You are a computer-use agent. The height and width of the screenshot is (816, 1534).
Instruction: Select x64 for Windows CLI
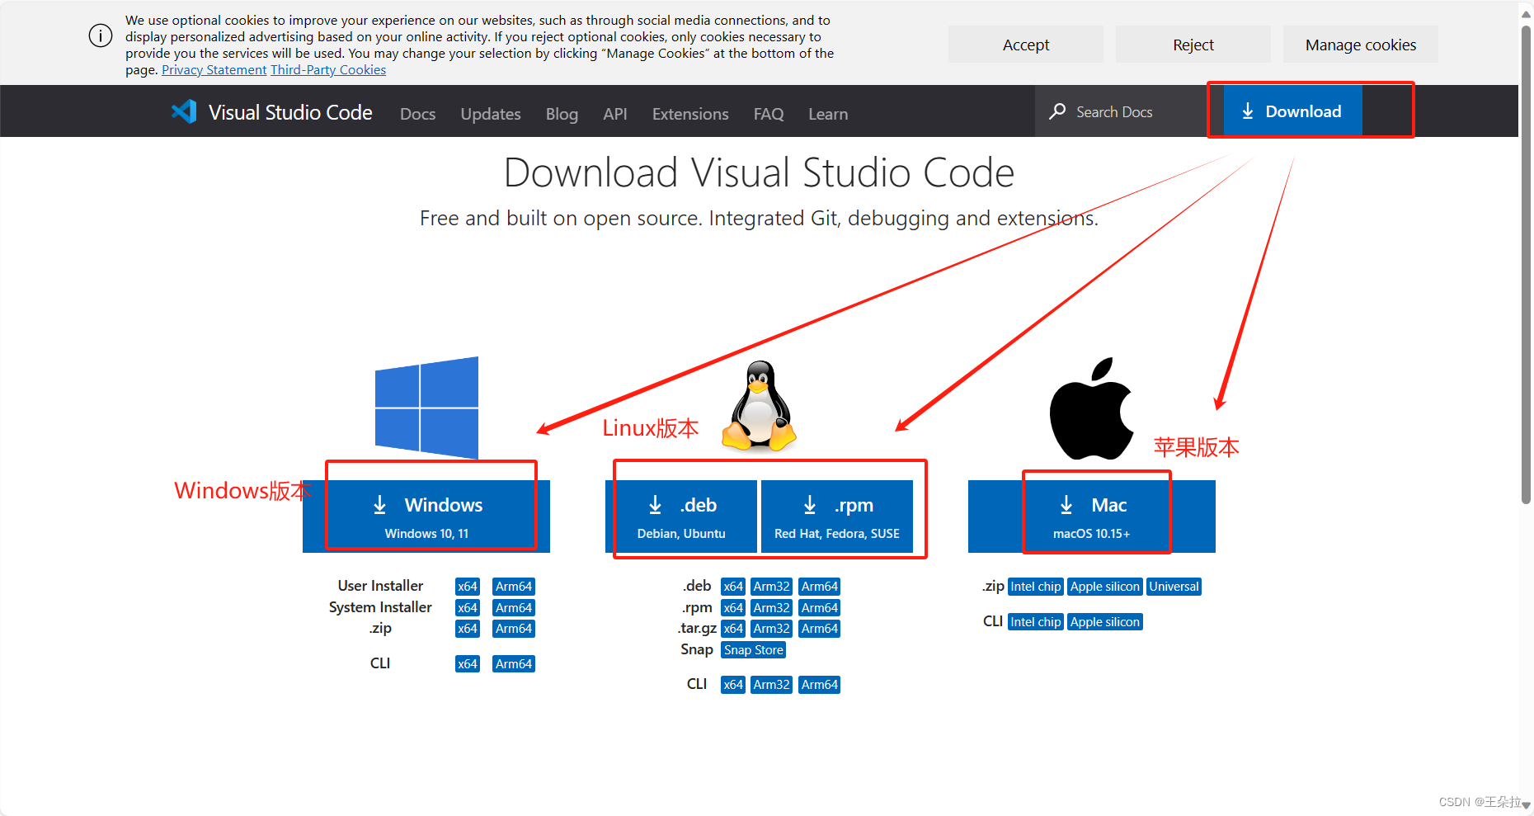[x=468, y=664]
